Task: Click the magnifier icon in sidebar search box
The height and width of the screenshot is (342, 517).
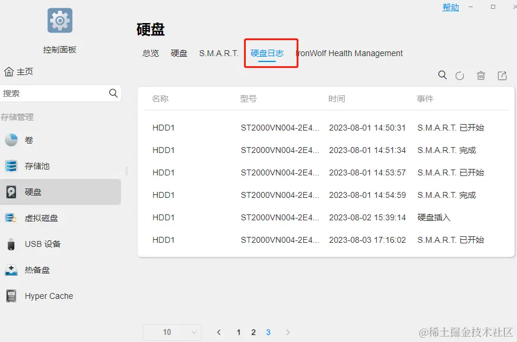Action: [x=113, y=93]
